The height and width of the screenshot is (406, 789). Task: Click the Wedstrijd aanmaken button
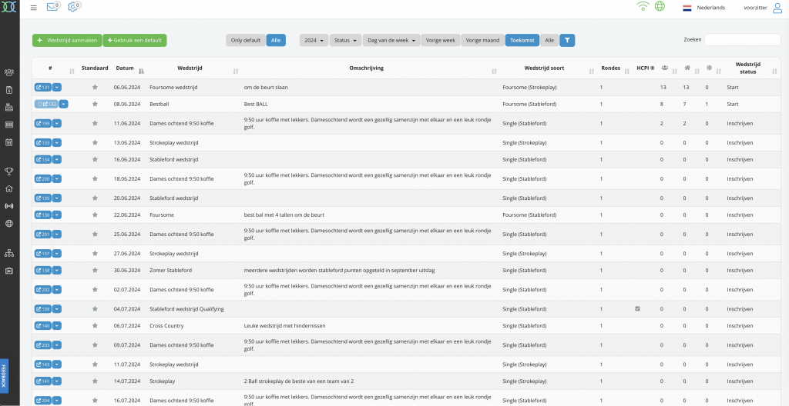(66, 40)
